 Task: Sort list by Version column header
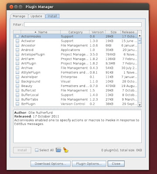tap(97, 32)
